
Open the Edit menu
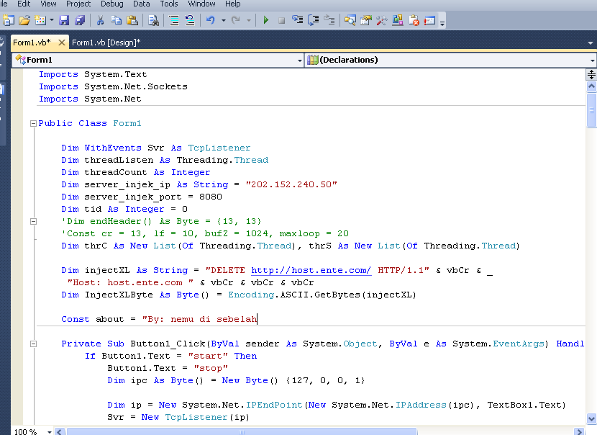tap(24, 4)
